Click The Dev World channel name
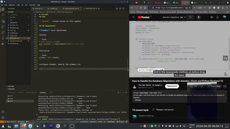The image size is (230, 129). (150, 85)
